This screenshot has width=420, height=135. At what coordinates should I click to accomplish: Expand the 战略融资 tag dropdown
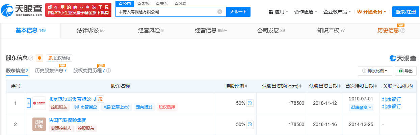point(361,107)
